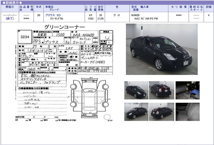Open the rear-quarter car thumbnail
Viewport: 214px width, 145px height.
click(162, 112)
